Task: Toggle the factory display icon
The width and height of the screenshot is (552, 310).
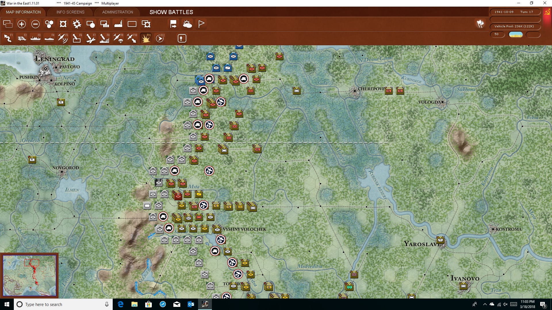Action: [x=118, y=24]
